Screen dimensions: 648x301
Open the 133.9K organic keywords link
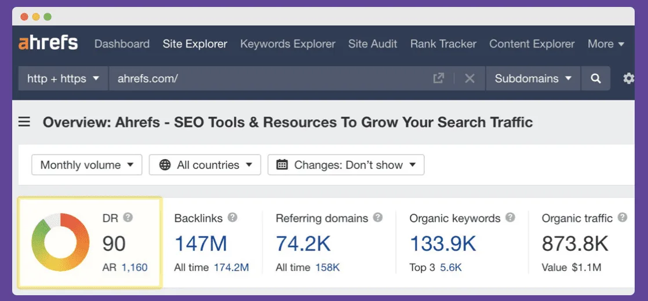[x=443, y=244]
